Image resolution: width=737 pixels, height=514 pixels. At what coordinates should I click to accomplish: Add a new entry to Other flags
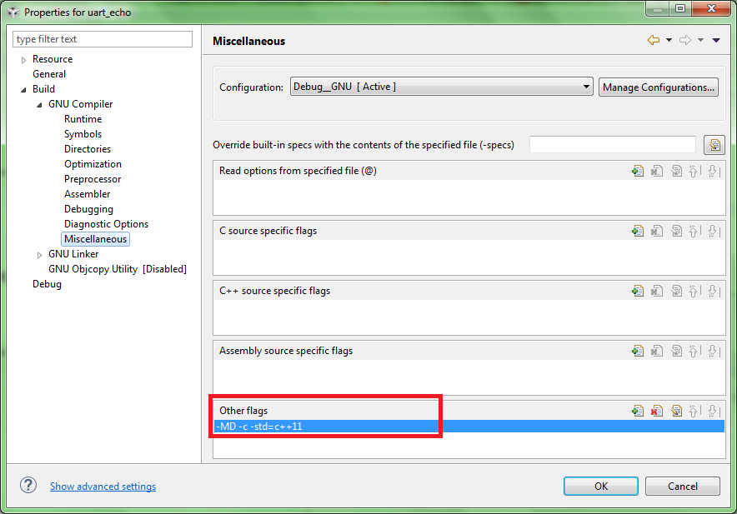point(638,411)
